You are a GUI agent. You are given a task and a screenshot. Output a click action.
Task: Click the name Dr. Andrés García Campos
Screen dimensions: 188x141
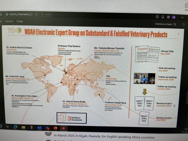point(19,48)
